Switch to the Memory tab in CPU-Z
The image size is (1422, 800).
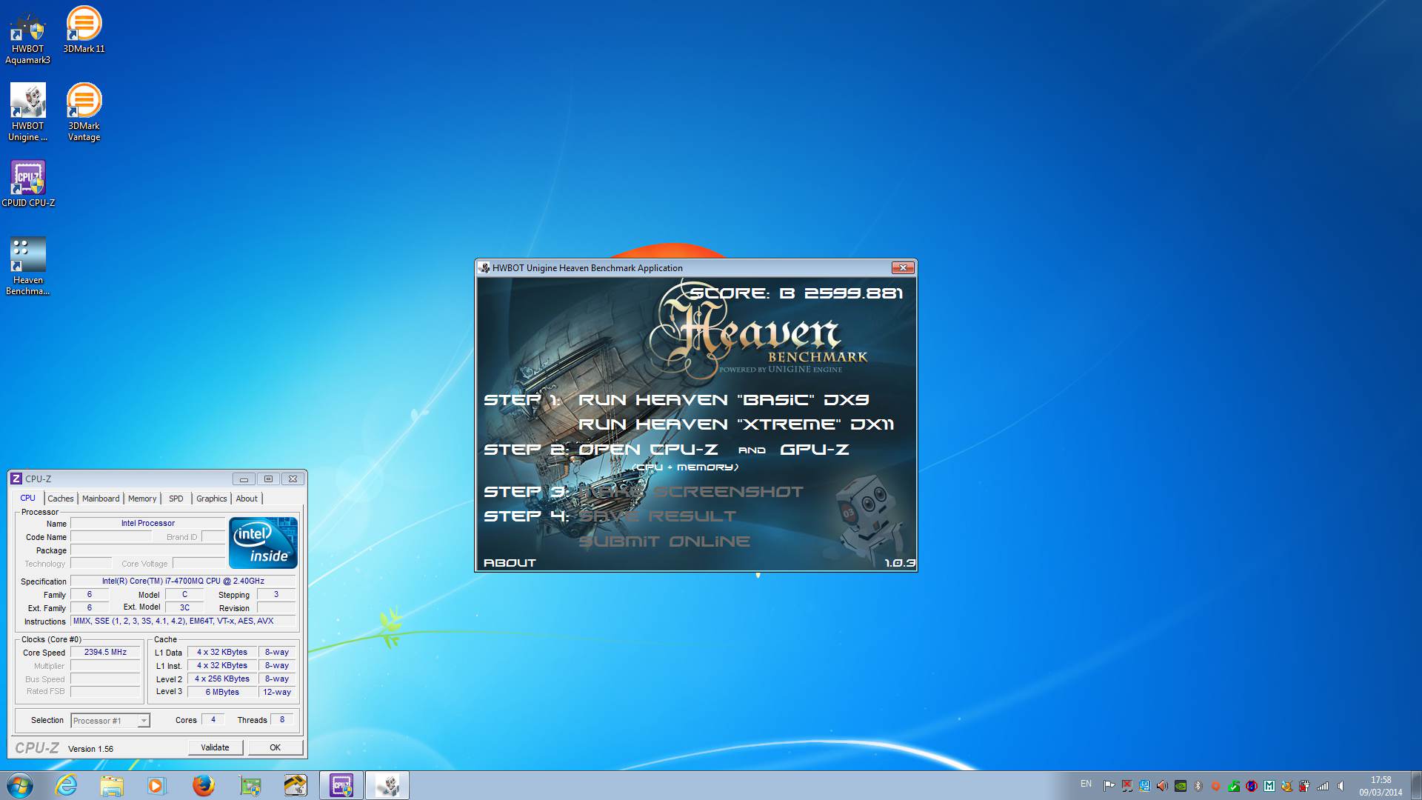pos(142,499)
